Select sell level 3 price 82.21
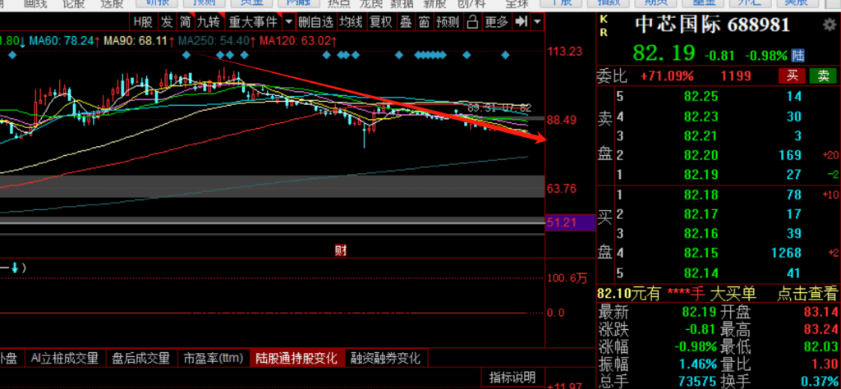Viewport: 841px width, 389px height. pos(701,135)
